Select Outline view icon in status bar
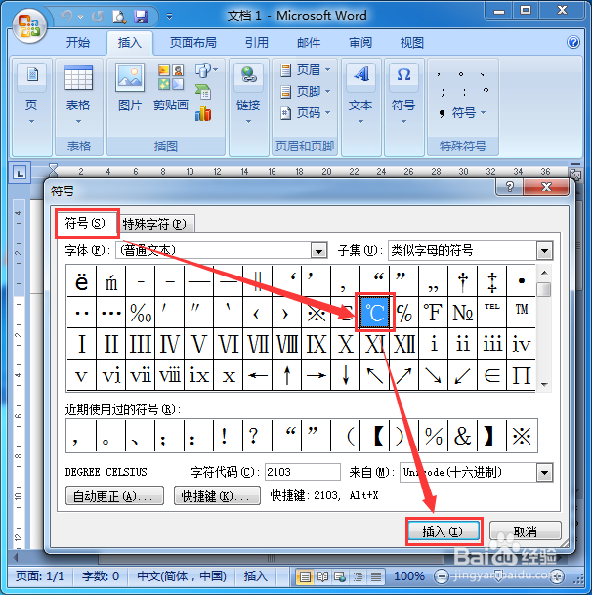The height and width of the screenshot is (595, 592). click(x=358, y=576)
